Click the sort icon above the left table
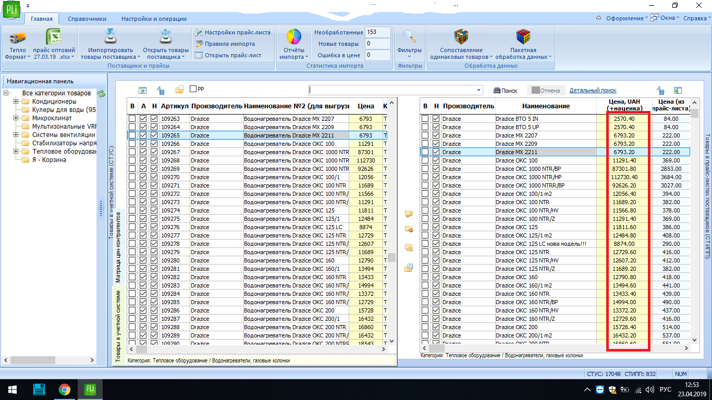Screen dimensions: 712x400 tap(161, 90)
